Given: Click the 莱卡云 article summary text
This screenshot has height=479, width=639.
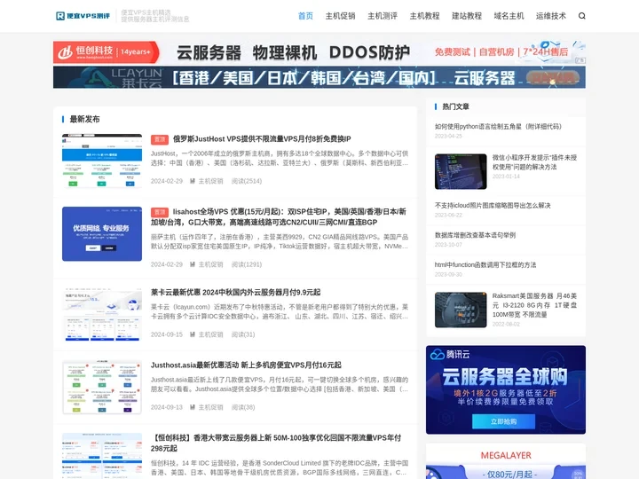Looking at the screenshot, I should (x=280, y=311).
